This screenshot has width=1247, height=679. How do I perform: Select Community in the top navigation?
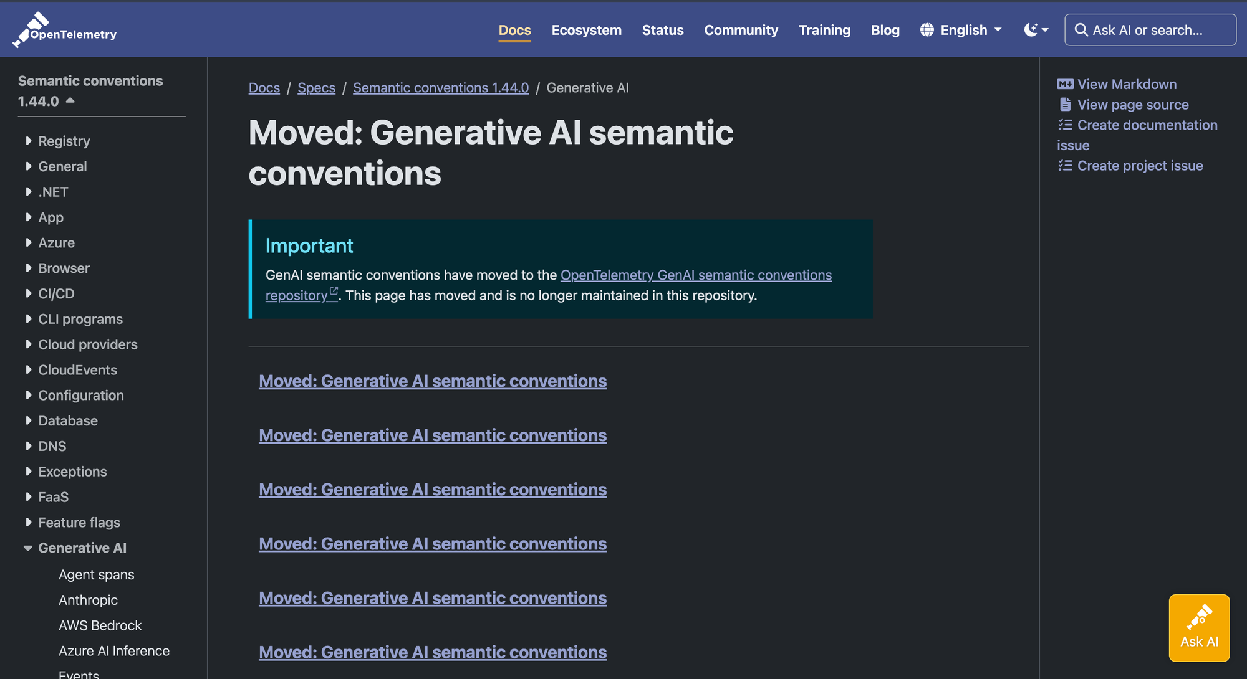pos(741,30)
